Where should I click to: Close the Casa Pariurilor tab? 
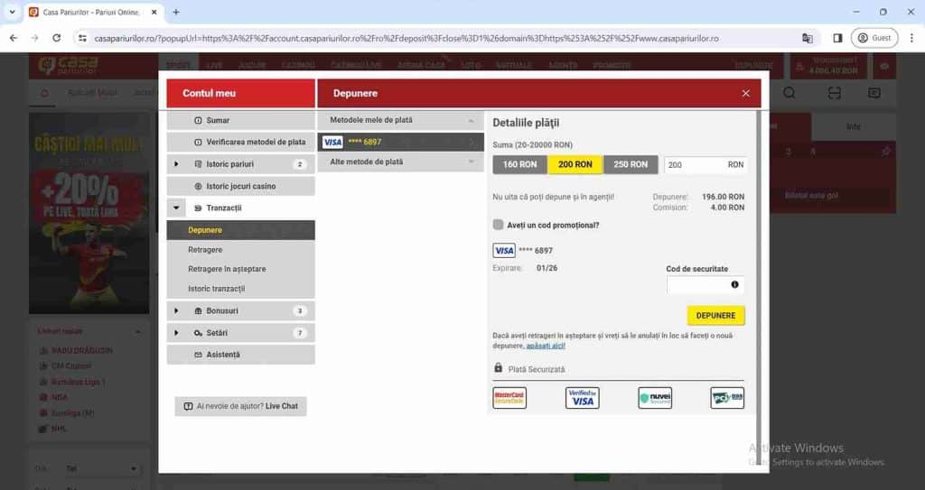click(154, 12)
